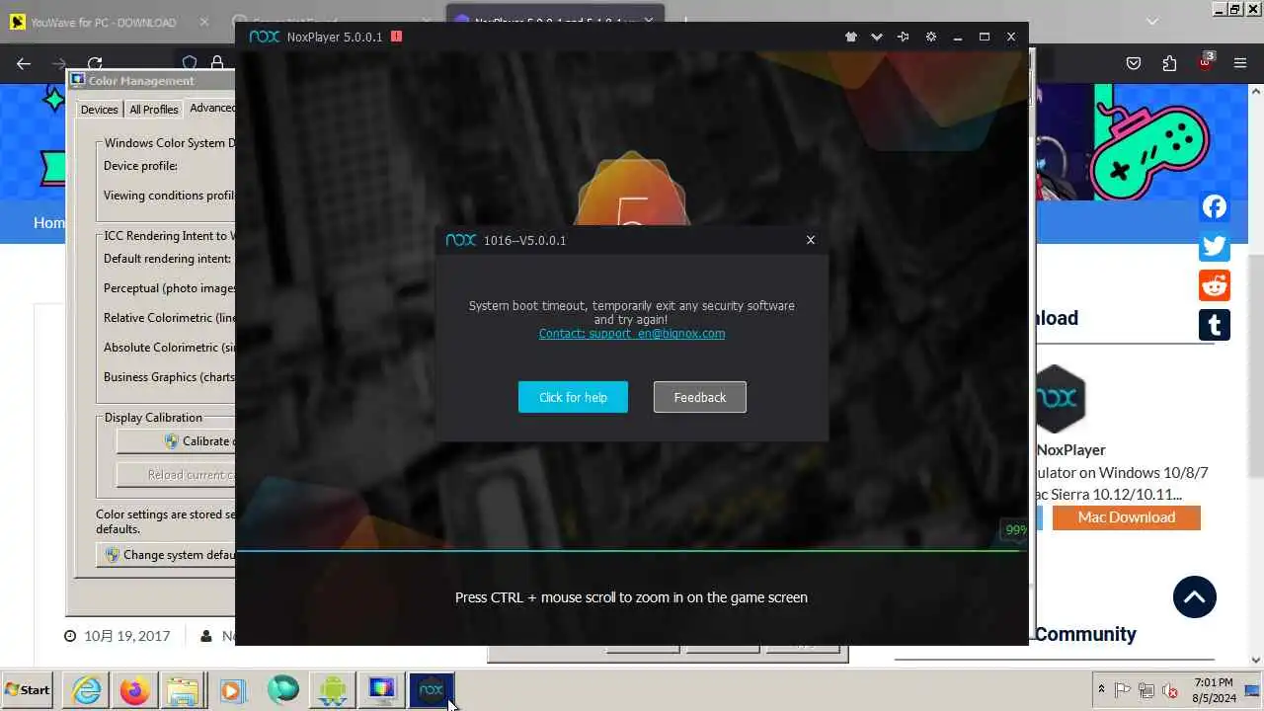Open the support_en@bignox.com contact link
The width and height of the screenshot is (1264, 711).
click(x=632, y=334)
